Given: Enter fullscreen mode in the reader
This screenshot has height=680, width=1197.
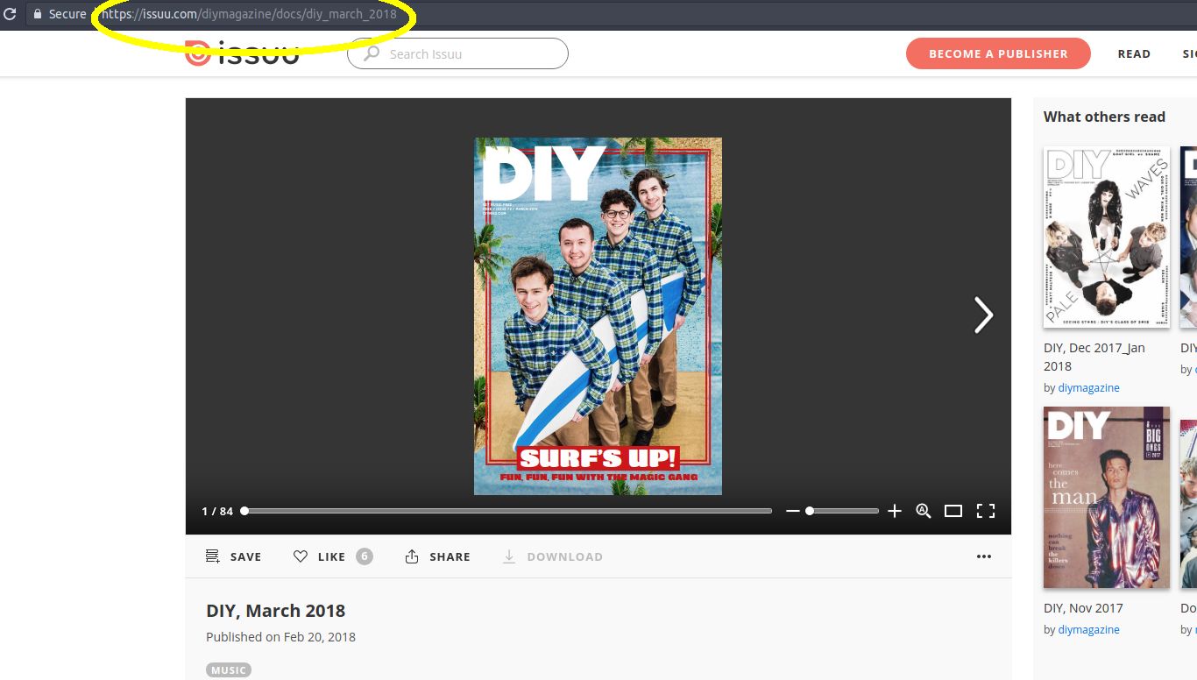Looking at the screenshot, I should point(986,511).
